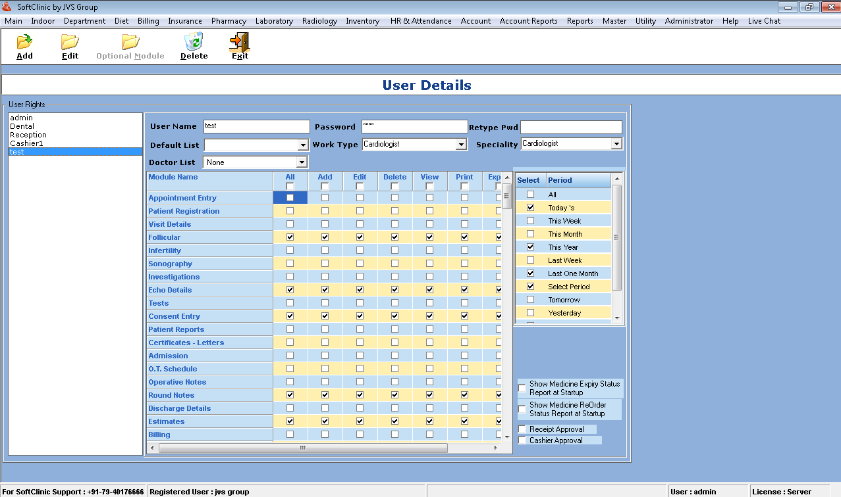The image size is (841, 497).
Task: Open the Work Type dropdown
Action: click(461, 145)
